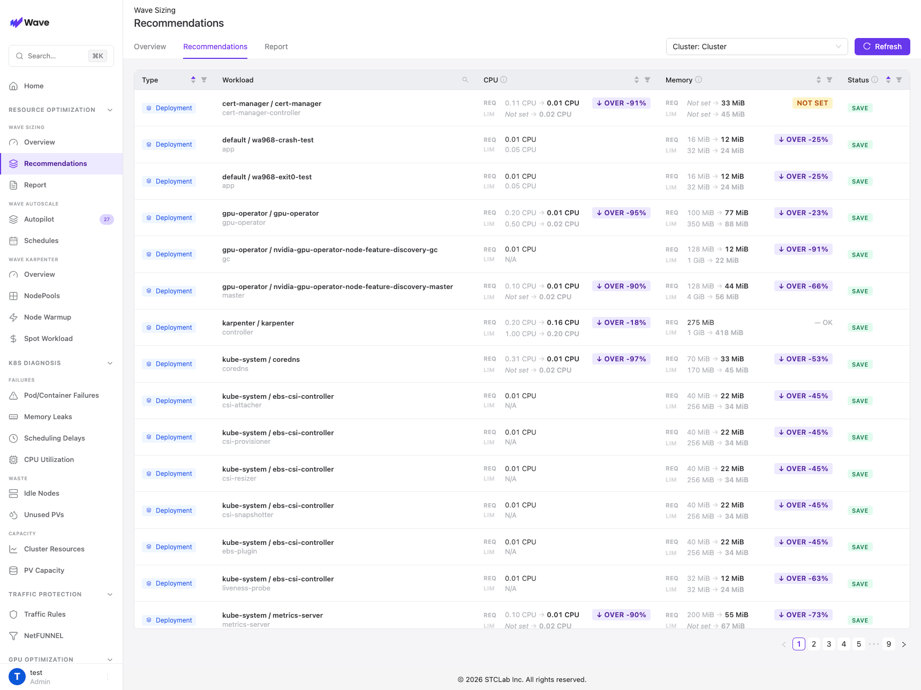The height and width of the screenshot is (690, 921).
Task: Open Autopilot in the sidebar
Action: point(61,219)
